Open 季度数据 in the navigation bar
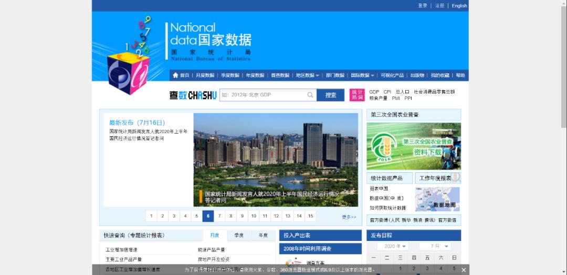 click(x=230, y=75)
